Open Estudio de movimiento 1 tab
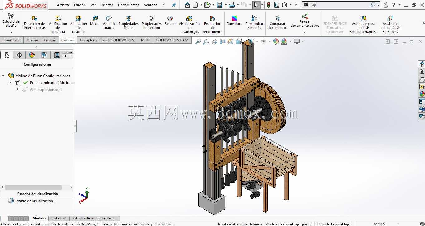The width and height of the screenshot is (425, 226). [x=93, y=218]
